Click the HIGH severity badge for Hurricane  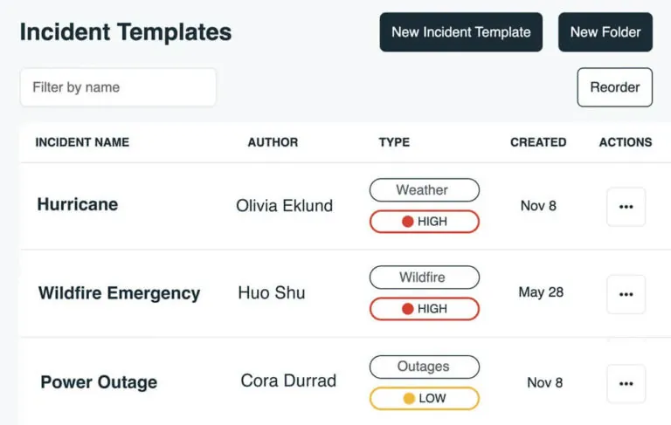(x=424, y=222)
